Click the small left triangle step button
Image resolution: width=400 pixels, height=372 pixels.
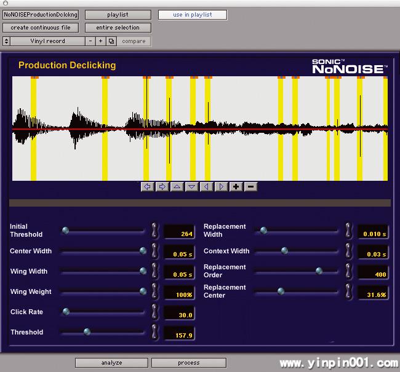pos(207,187)
